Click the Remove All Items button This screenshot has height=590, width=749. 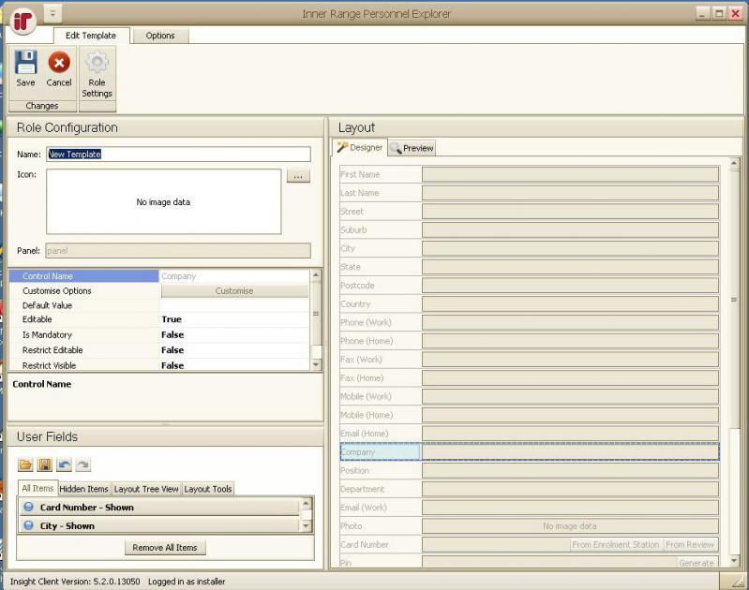point(166,548)
